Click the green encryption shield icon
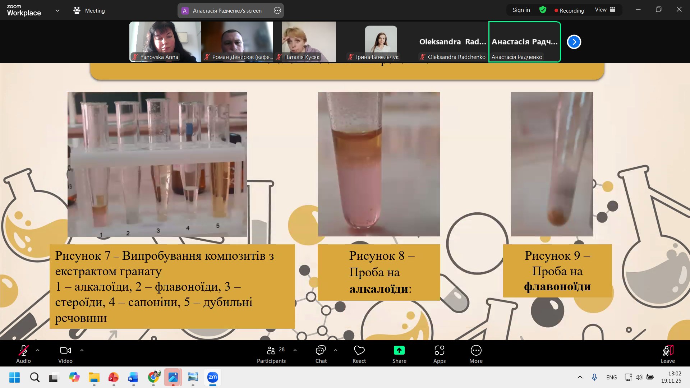 tap(543, 10)
